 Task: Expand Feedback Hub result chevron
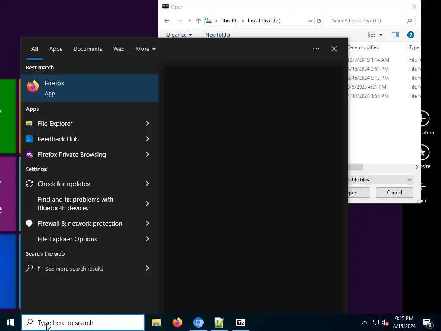click(147, 139)
